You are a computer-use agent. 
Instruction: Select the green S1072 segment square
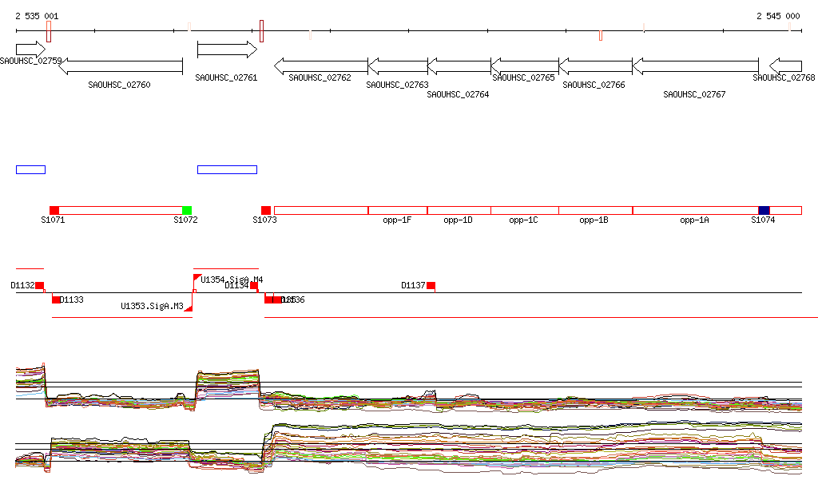(187, 210)
